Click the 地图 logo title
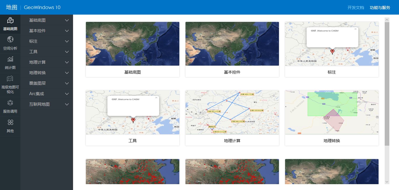This screenshot has height=190, width=399. [12, 7]
